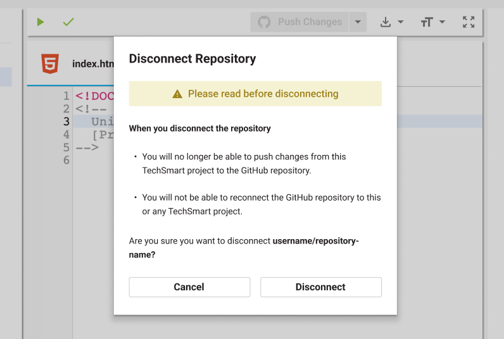Click the warning triangle icon
Viewport: 504px width, 339px height.
point(177,94)
